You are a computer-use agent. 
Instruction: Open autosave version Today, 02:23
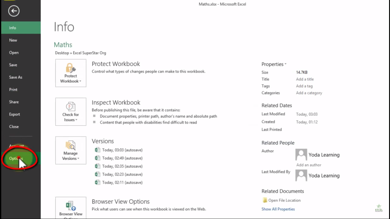coord(122,174)
